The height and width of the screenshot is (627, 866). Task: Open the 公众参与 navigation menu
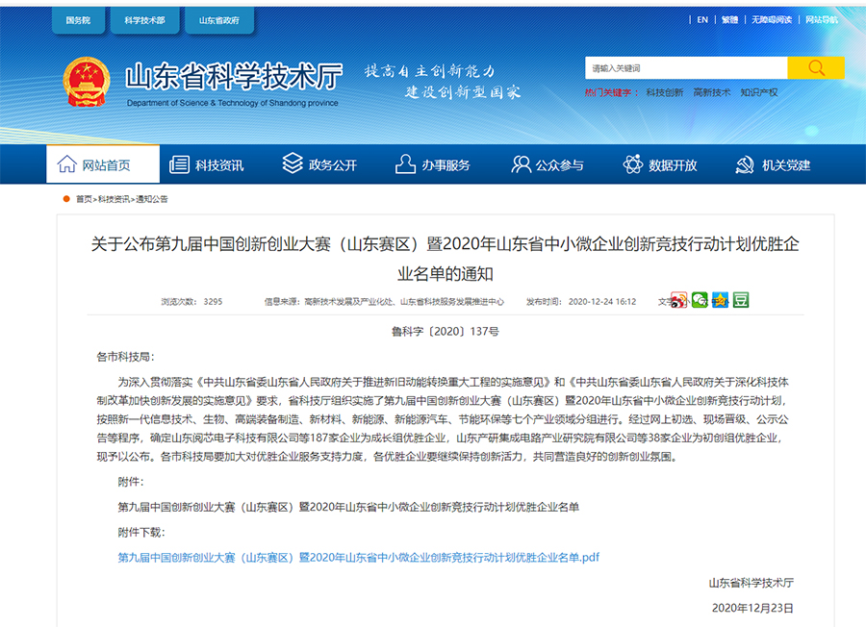[547, 164]
